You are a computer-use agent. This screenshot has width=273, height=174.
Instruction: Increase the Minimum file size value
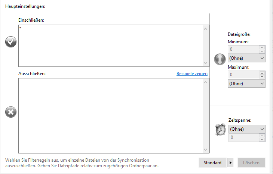click(262, 48)
